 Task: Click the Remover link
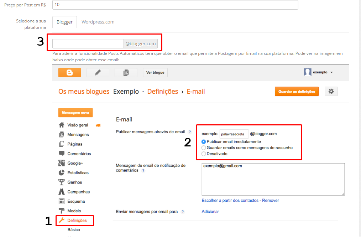click(271, 201)
